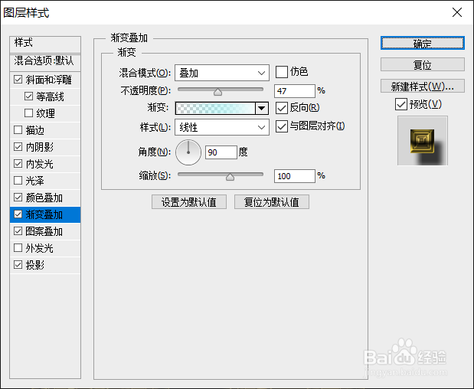Toggle the 投影 checkbox
The image size is (474, 389).
click(18, 265)
